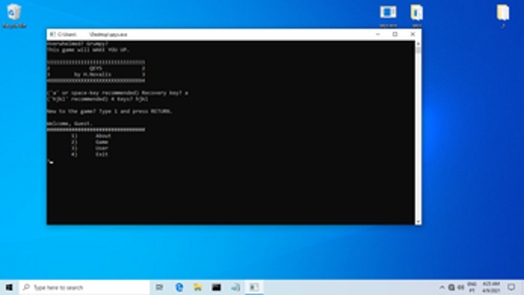Expand the hidden system tray icons chevron

click(x=442, y=287)
